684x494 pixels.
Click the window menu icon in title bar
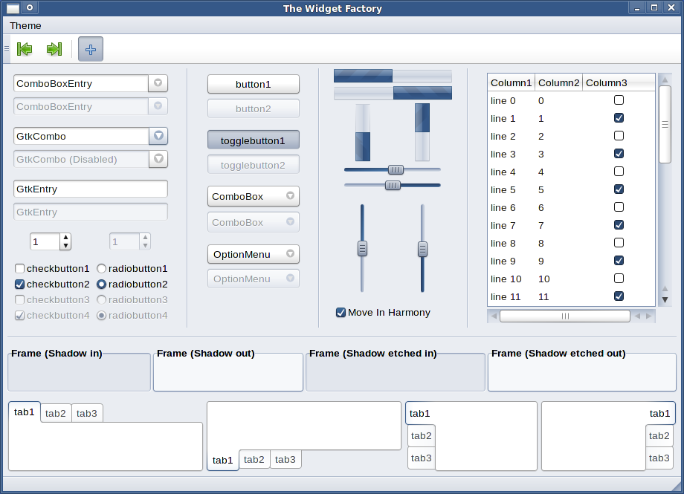coord(13,8)
